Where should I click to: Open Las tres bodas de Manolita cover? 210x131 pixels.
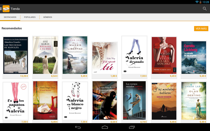(x=15, y=55)
